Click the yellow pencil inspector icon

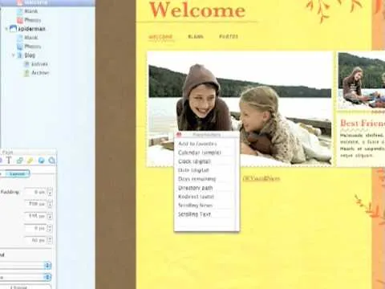point(30,161)
